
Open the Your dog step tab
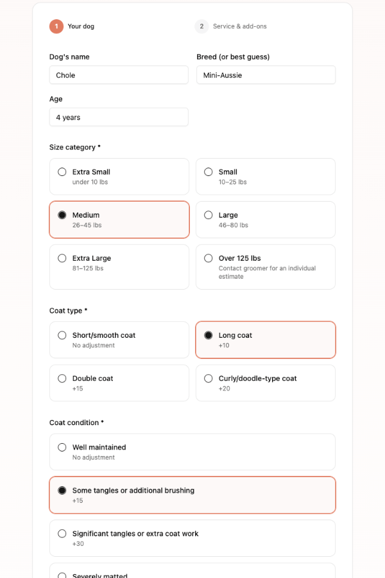[72, 26]
